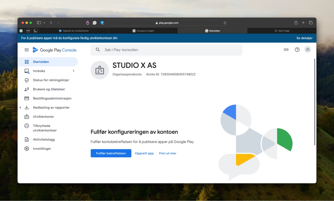The image size is (334, 201).
Task: Open the second pinned tab between the green and terminal tabs
Action: pyautogui.click(x=28, y=31)
